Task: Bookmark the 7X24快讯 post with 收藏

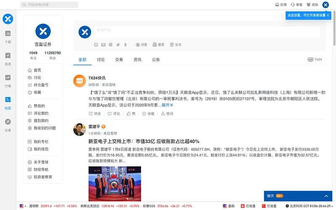Action: coord(148,113)
